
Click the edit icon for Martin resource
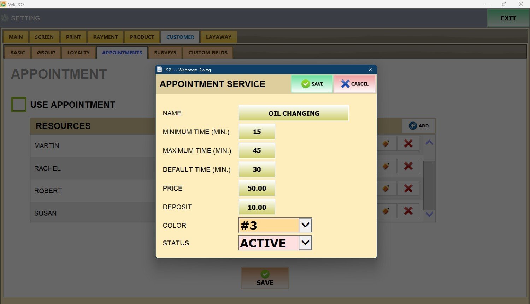point(386,144)
